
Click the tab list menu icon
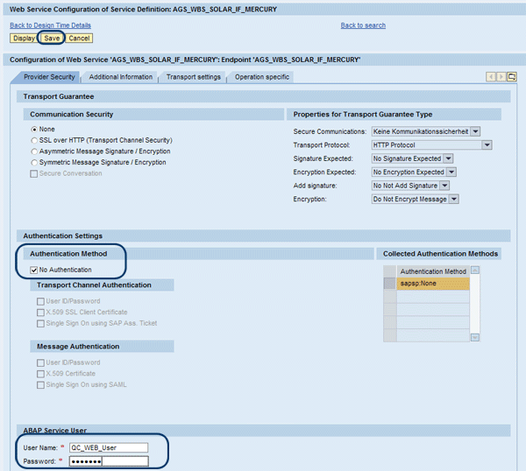pos(512,77)
